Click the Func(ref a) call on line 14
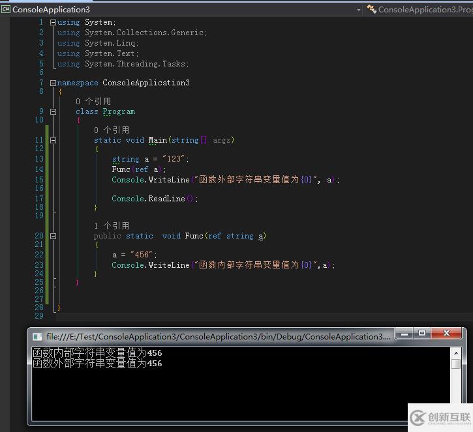Screen dimensions: 473x432 (137, 169)
